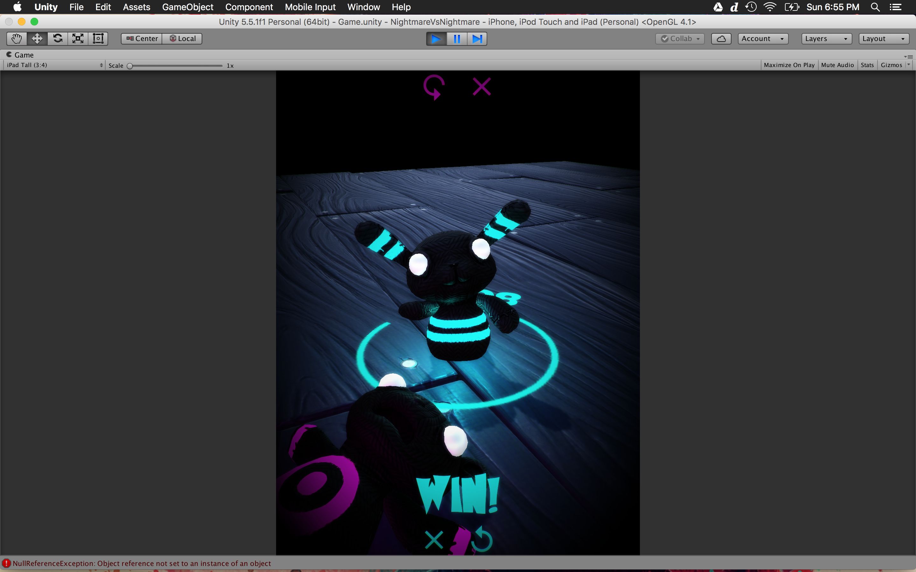Stop play mode with Play button
The height and width of the screenshot is (572, 916).
[436, 38]
